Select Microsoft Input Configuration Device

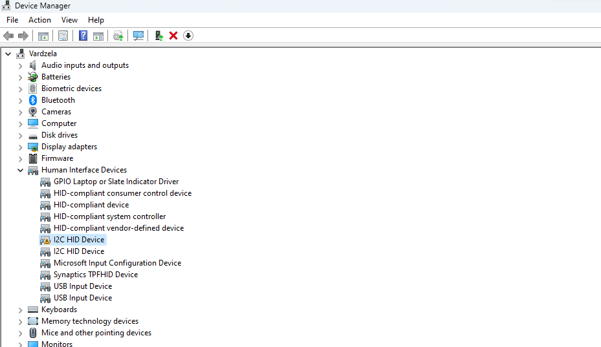(117, 263)
